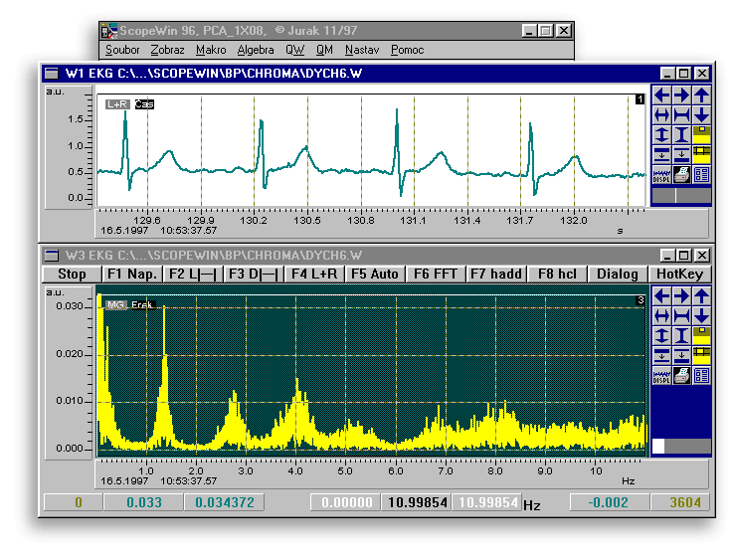Click the grey position slider in W1 panel
The image size is (734, 559).
681,195
